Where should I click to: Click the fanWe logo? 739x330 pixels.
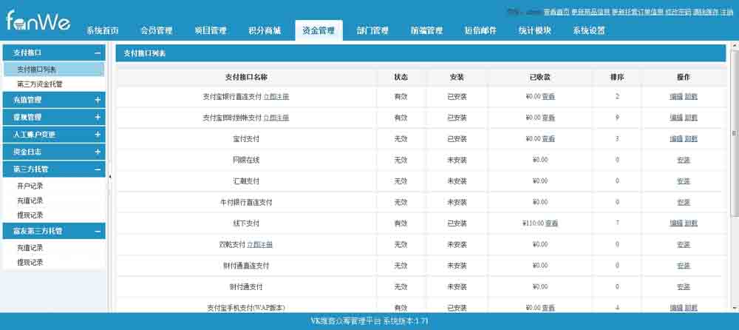point(38,22)
